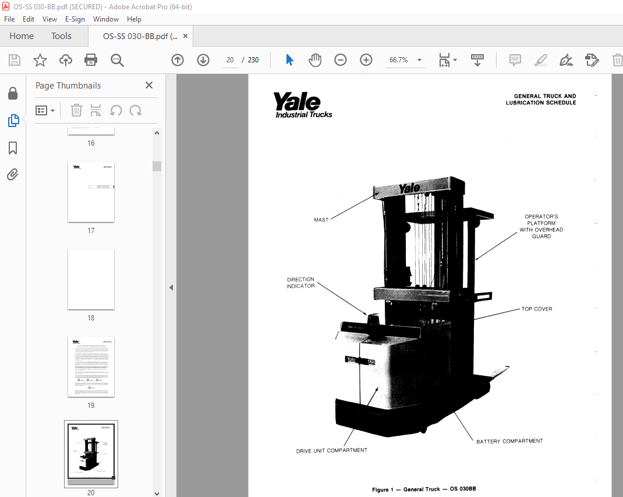Click the Delete trash icon at toolbar edge
This screenshot has height=497, width=623.
[617, 60]
